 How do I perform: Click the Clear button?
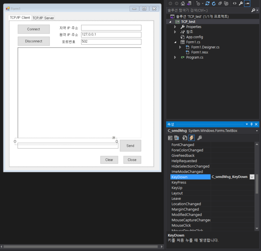[x=109, y=160]
